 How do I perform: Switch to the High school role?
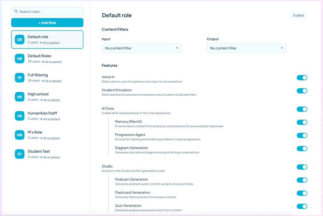click(47, 97)
